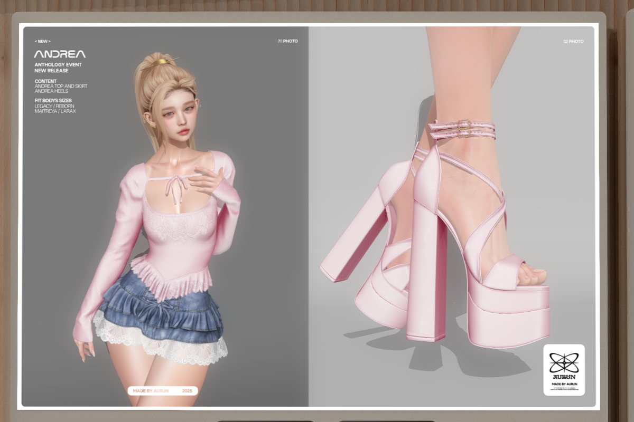
Task: Select the "(2) PHOTO" label
Action: click(573, 41)
